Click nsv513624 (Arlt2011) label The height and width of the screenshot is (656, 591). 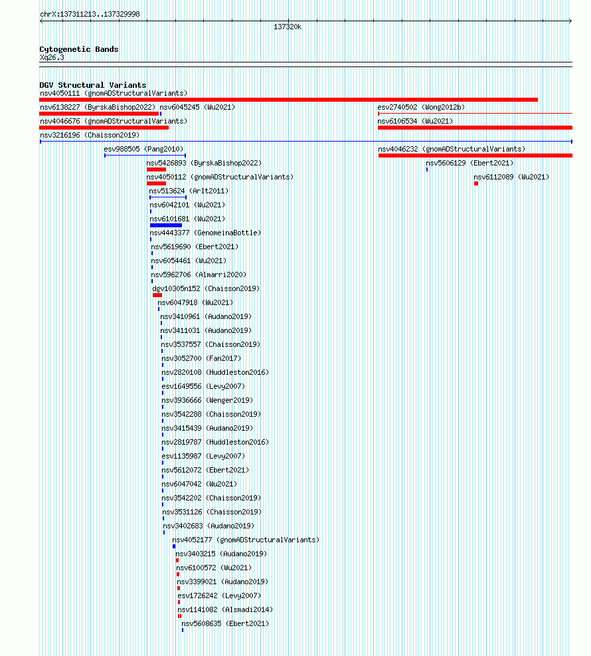(189, 191)
